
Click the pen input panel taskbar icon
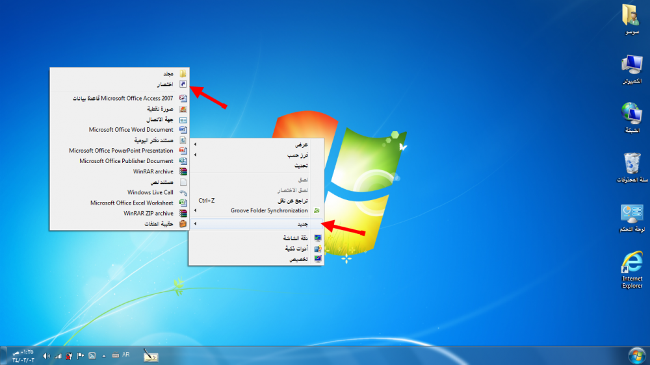tap(150, 355)
